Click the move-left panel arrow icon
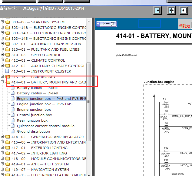 [x=184, y=10]
